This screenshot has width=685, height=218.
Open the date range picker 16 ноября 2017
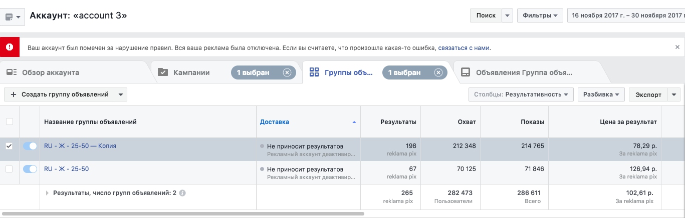coord(626,15)
